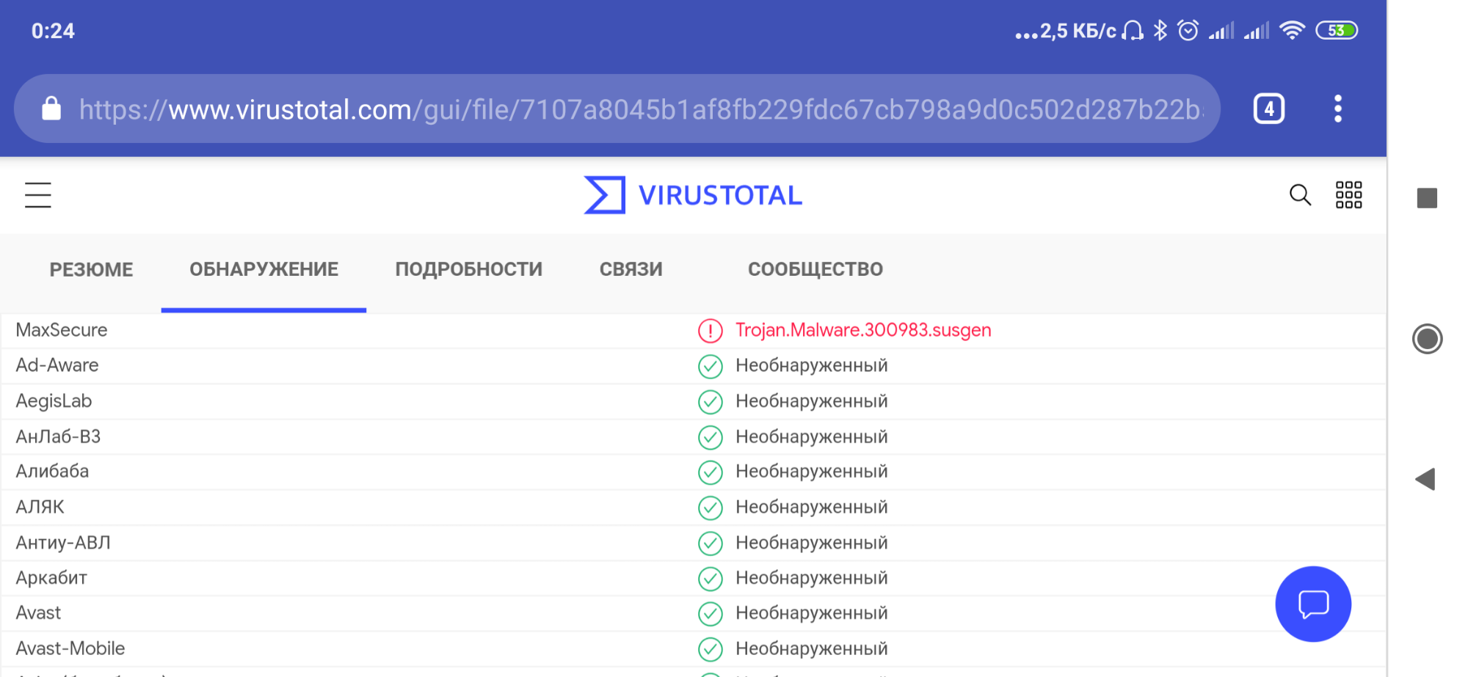Click the green check icon for АнЛаб-В3
1468x677 pixels.
coord(711,437)
